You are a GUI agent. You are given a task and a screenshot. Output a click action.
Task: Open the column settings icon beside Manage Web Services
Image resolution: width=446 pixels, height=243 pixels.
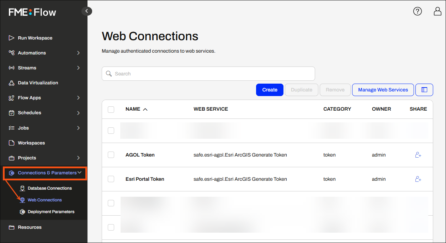click(x=424, y=90)
